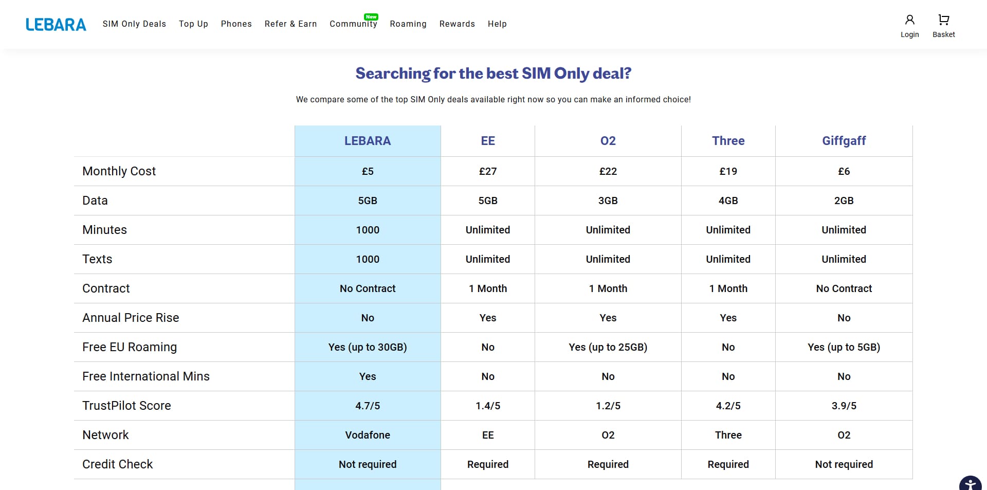Select the Network row label
Image resolution: width=987 pixels, height=490 pixels.
[x=105, y=435]
